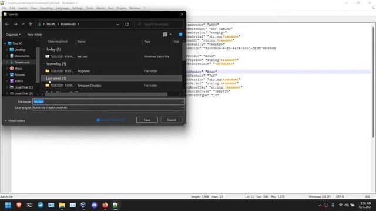Select the Telegram Desktop folder row
This screenshot has width=376, height=211.
point(112,86)
